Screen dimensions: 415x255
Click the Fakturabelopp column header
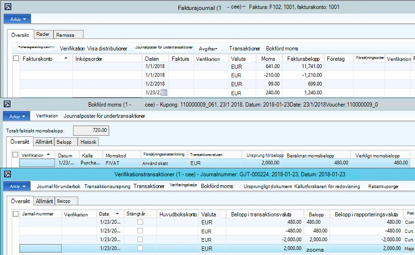point(303,59)
